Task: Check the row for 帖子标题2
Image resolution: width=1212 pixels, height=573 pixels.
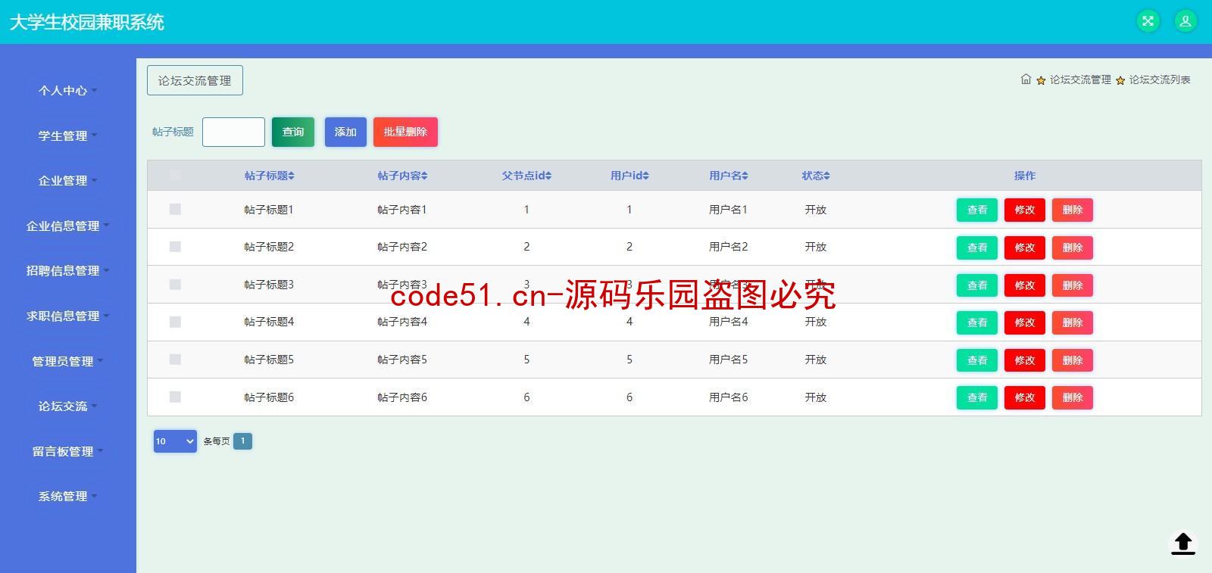Action: tap(175, 247)
